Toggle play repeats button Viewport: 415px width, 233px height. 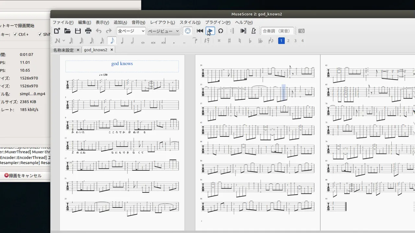[232, 31]
